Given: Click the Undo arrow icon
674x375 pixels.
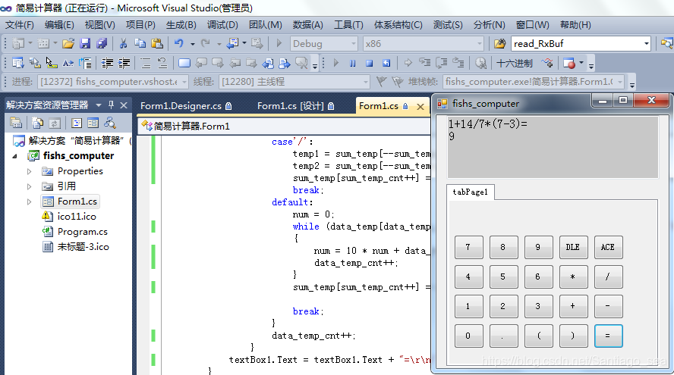Looking at the screenshot, I should [x=179, y=43].
